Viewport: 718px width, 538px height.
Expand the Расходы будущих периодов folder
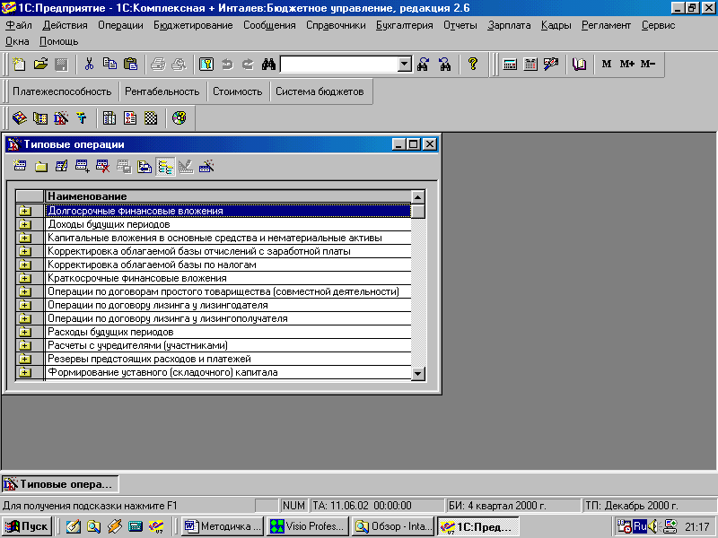point(25,332)
